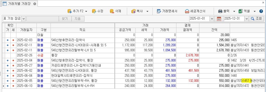Viewport: 266px width, 92px height.
Task: Click the 삭제 delete button
Action: pyautogui.click(x=115, y=11)
